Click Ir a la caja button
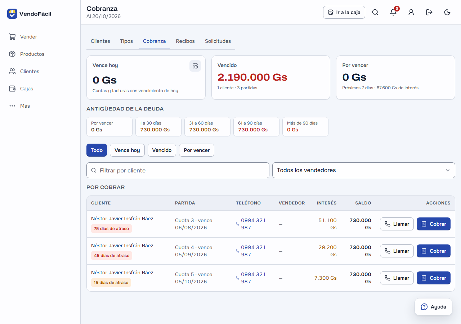The image size is (461, 324). pos(344,12)
